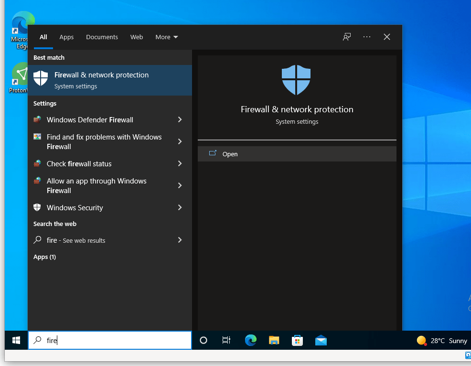Expand Windows Security result arrow
This screenshot has width=471, height=366.
pyautogui.click(x=180, y=207)
